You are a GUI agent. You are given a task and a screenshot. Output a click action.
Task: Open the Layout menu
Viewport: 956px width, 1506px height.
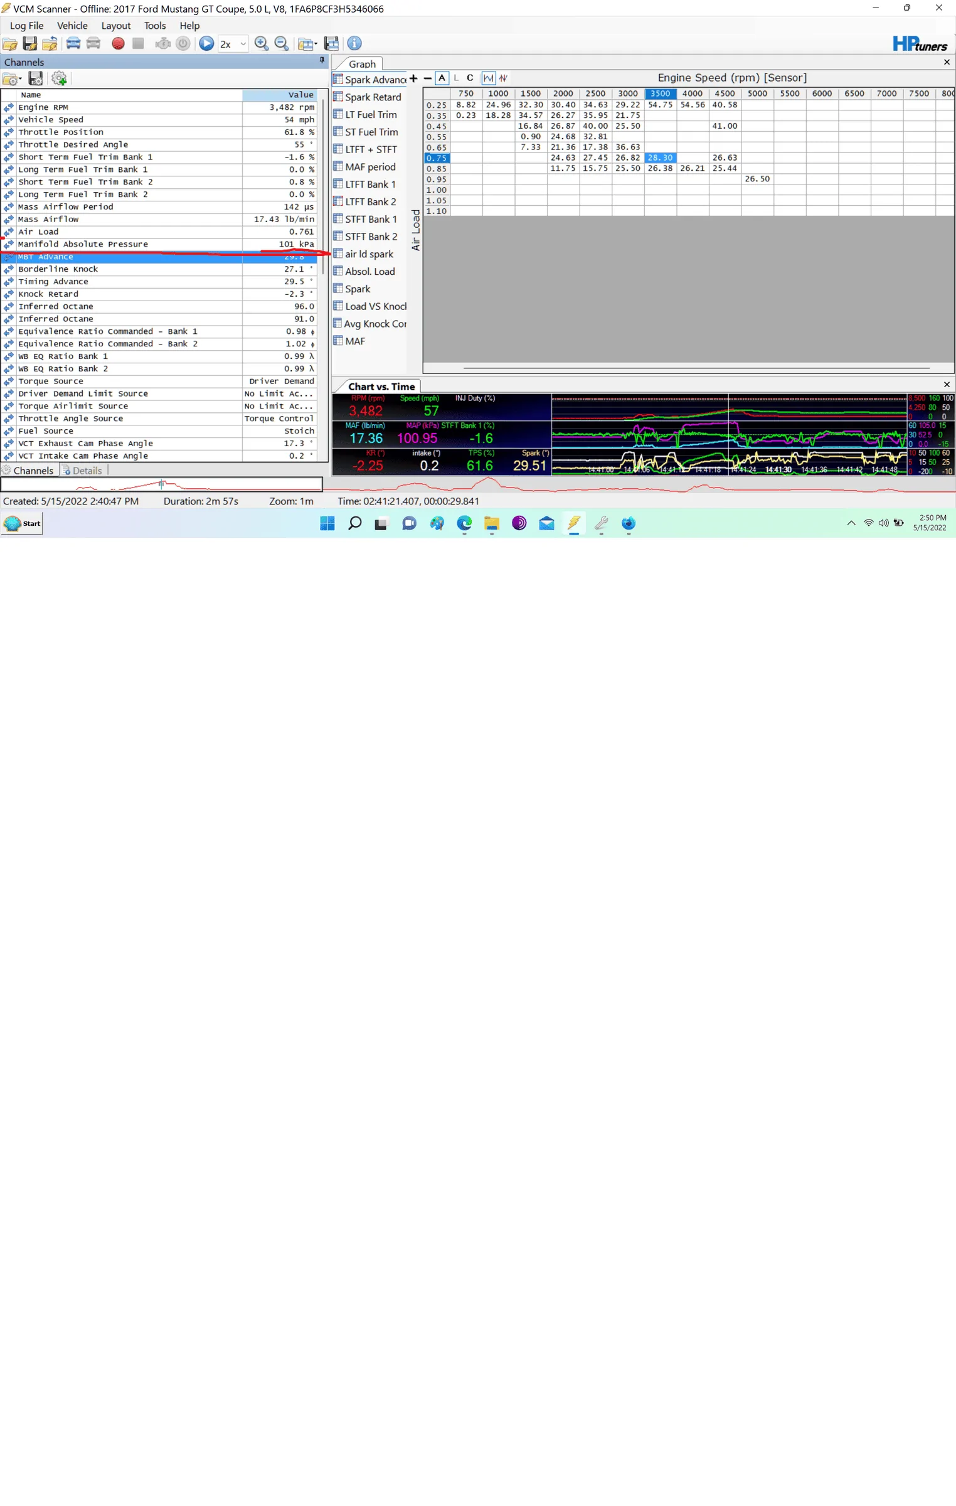pos(116,26)
